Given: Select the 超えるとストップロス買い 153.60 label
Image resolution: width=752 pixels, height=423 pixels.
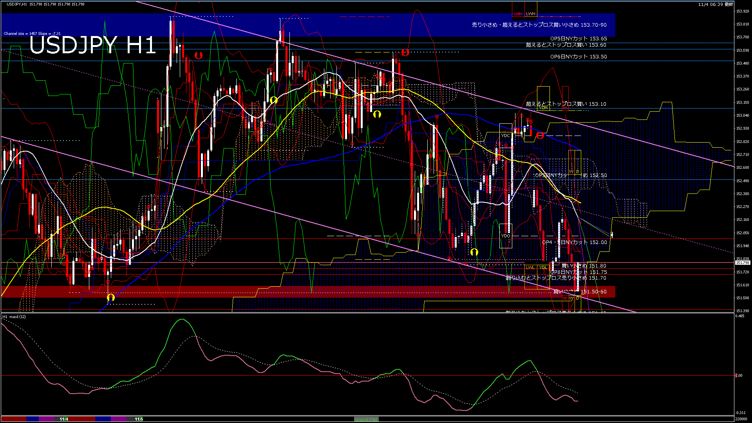Looking at the screenshot, I should (566, 45).
